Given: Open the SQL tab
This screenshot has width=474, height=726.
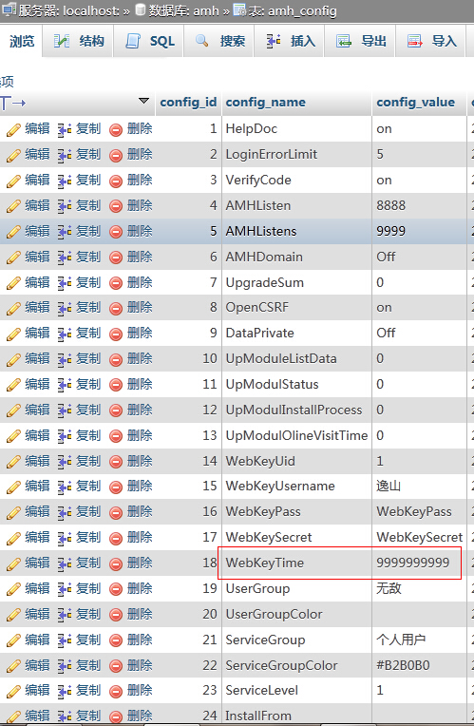Looking at the screenshot, I should pyautogui.click(x=149, y=41).
